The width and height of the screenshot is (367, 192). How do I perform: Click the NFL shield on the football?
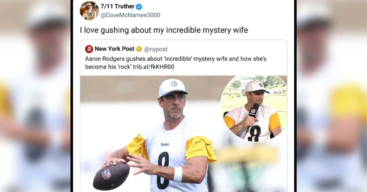[106, 174]
